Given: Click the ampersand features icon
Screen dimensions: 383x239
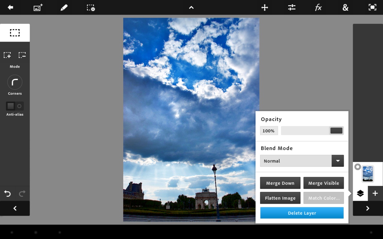Looking at the screenshot, I should (345, 7).
